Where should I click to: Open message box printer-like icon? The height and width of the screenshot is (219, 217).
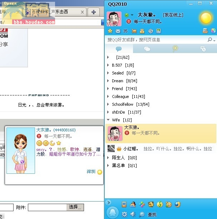(x=205, y=31)
